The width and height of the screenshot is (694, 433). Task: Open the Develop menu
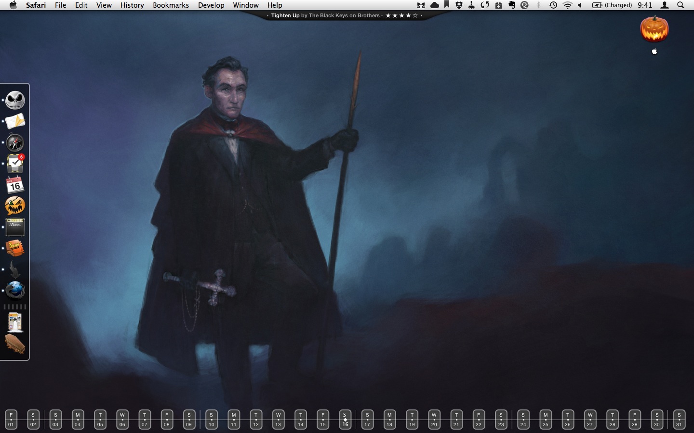(211, 5)
